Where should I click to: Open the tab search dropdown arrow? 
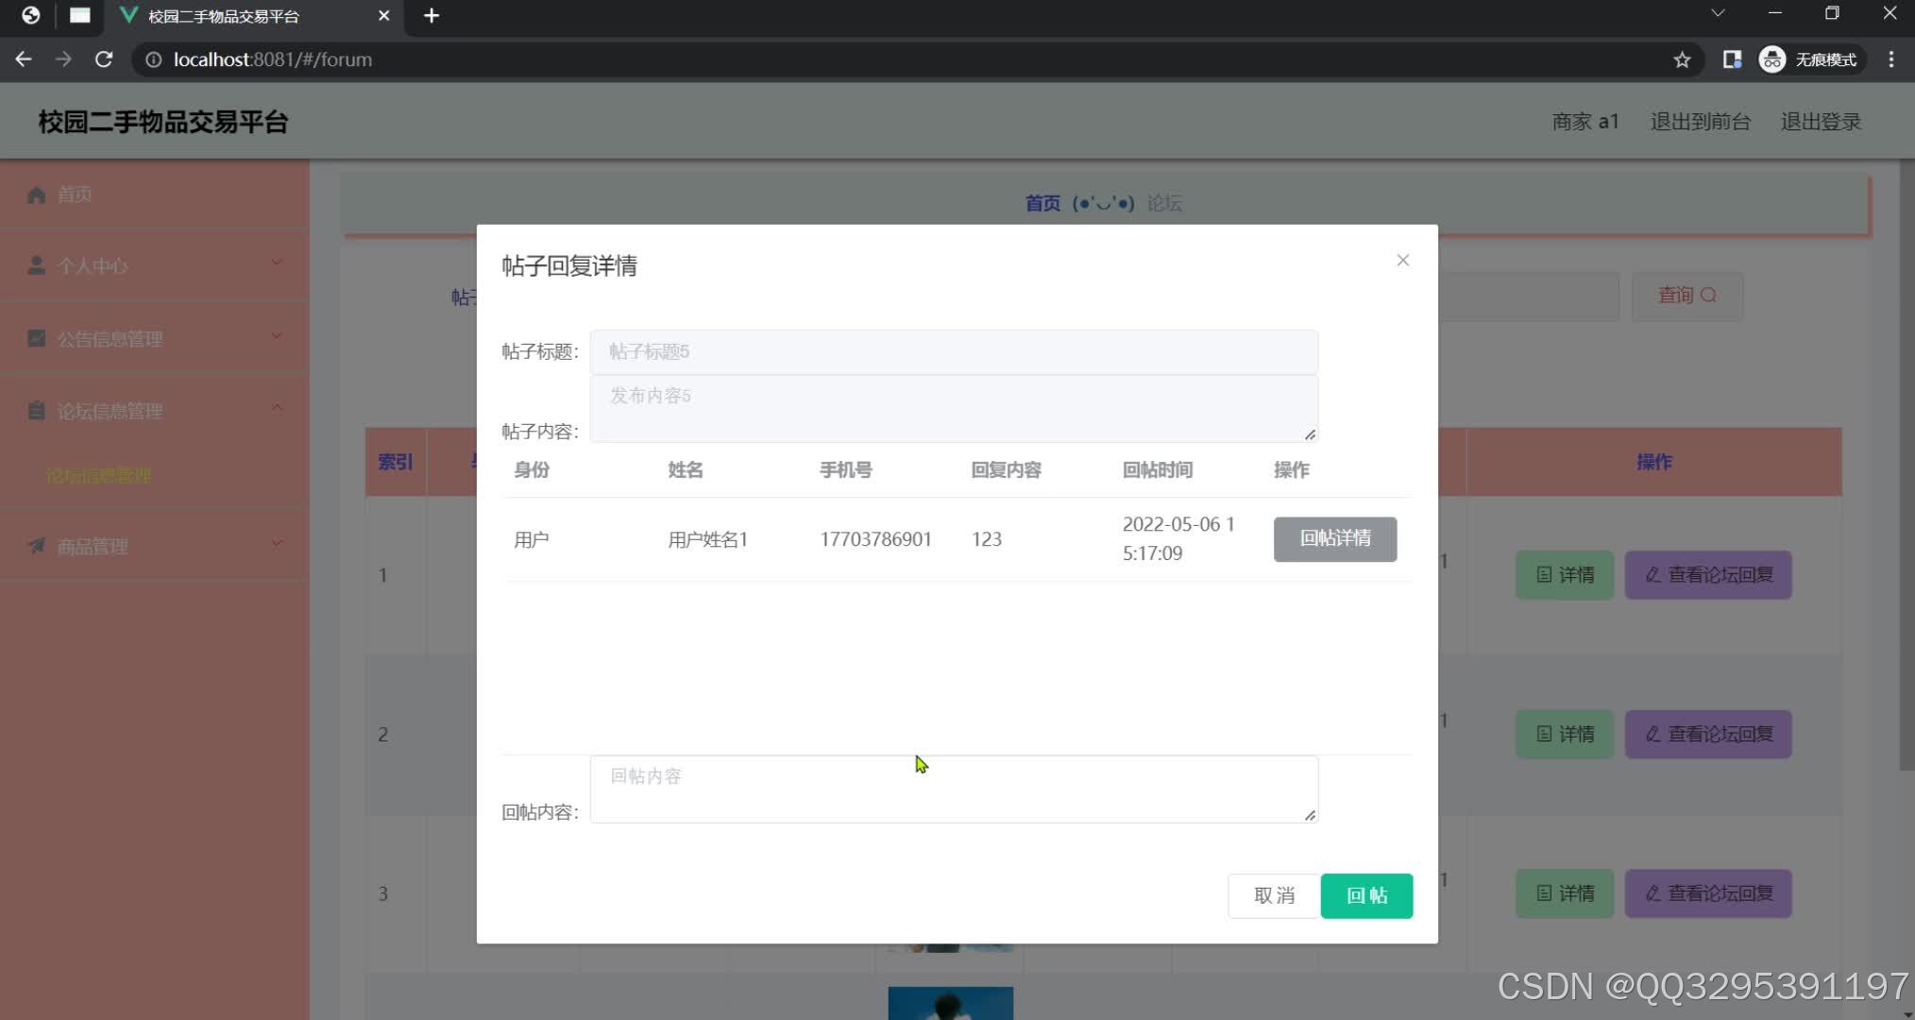click(x=1718, y=13)
